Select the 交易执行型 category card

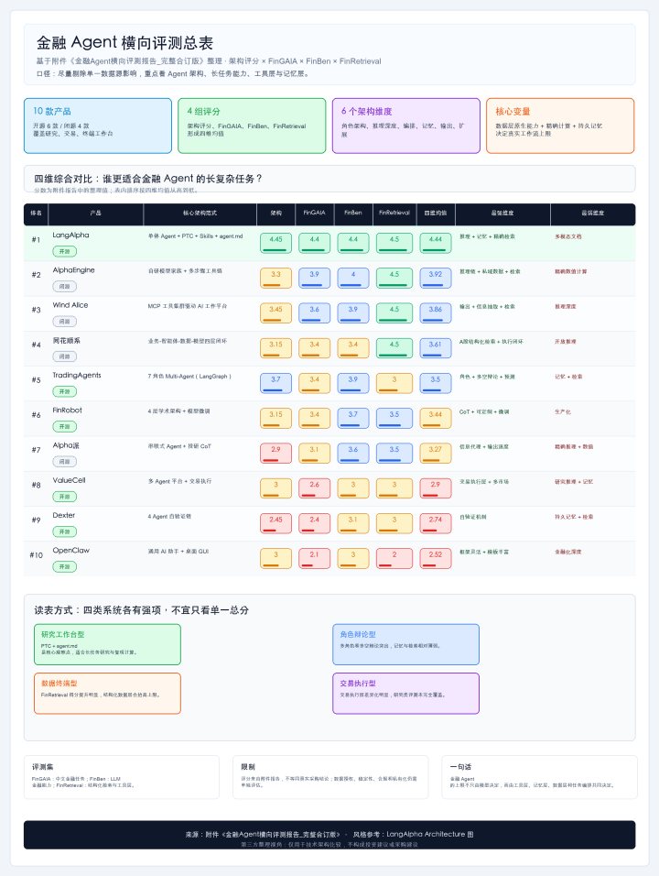[406, 694]
